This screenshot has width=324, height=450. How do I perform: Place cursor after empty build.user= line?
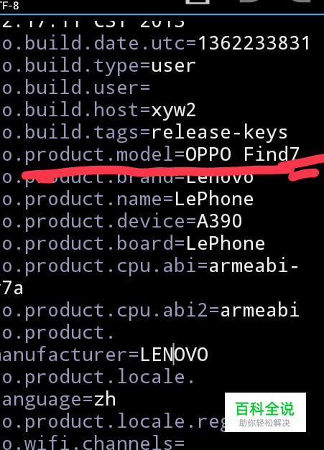(x=152, y=88)
